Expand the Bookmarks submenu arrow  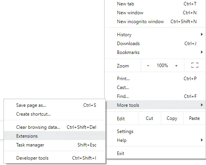pyautogui.click(x=202, y=52)
